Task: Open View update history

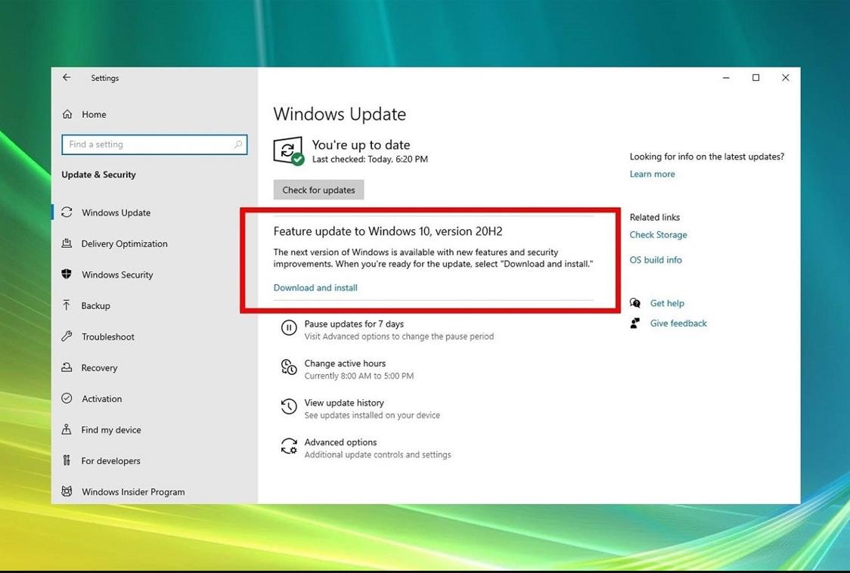Action: pyautogui.click(x=344, y=402)
